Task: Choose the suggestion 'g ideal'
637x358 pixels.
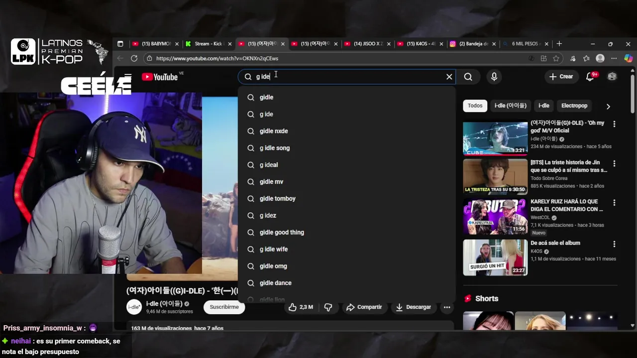Action: point(346,165)
